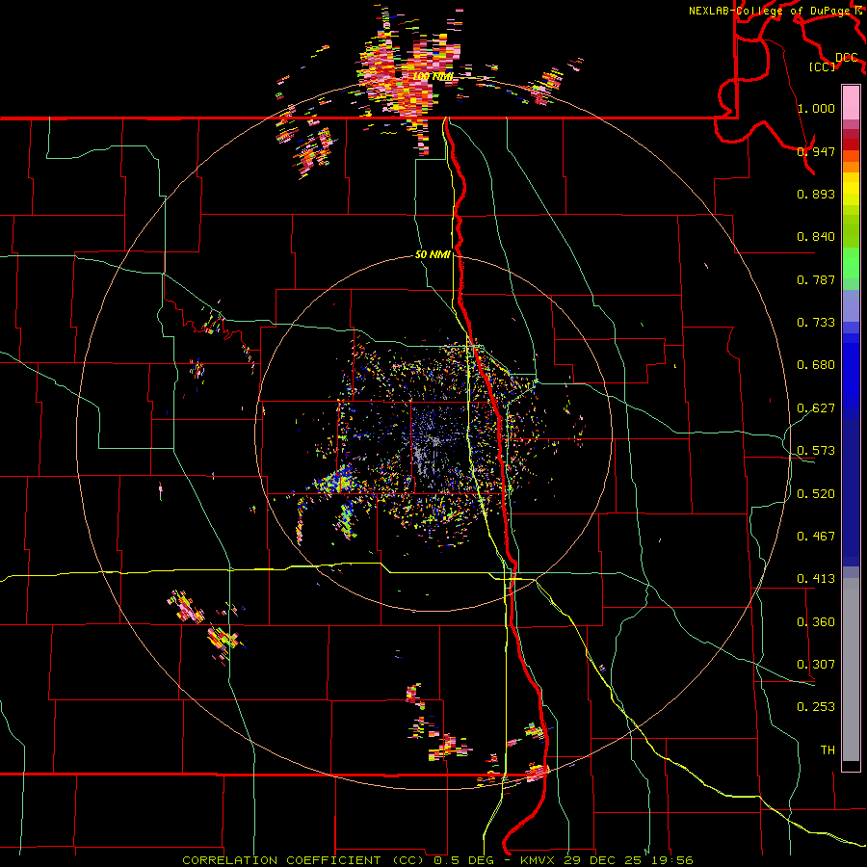Pick the bright green segment of color bar
Viewport: 867px width, 867px height.
[851, 263]
